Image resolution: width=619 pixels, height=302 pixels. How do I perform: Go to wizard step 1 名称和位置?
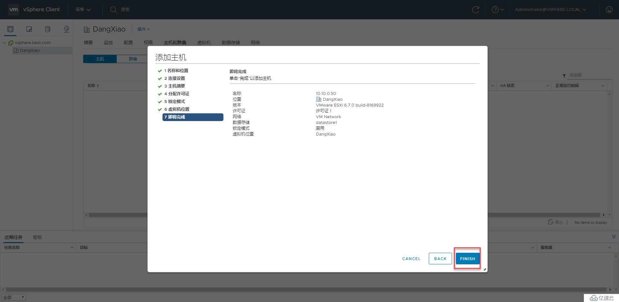(x=176, y=71)
